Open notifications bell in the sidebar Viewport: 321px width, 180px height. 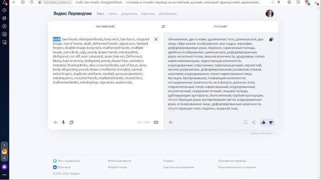point(5,2)
